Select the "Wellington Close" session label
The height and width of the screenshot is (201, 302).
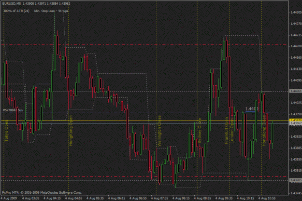click(x=159, y=131)
